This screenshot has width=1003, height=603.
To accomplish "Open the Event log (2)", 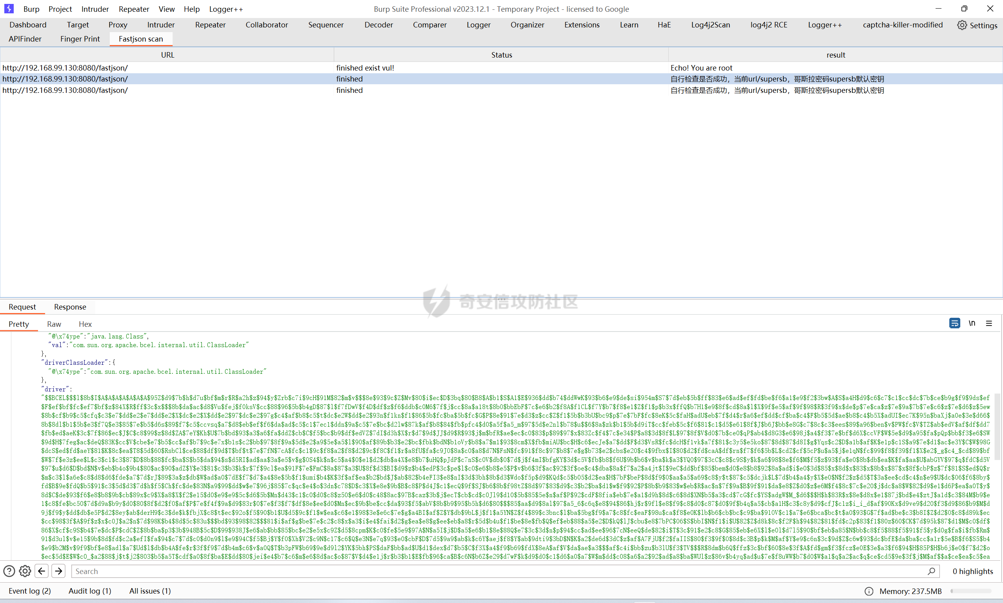I will [30, 591].
